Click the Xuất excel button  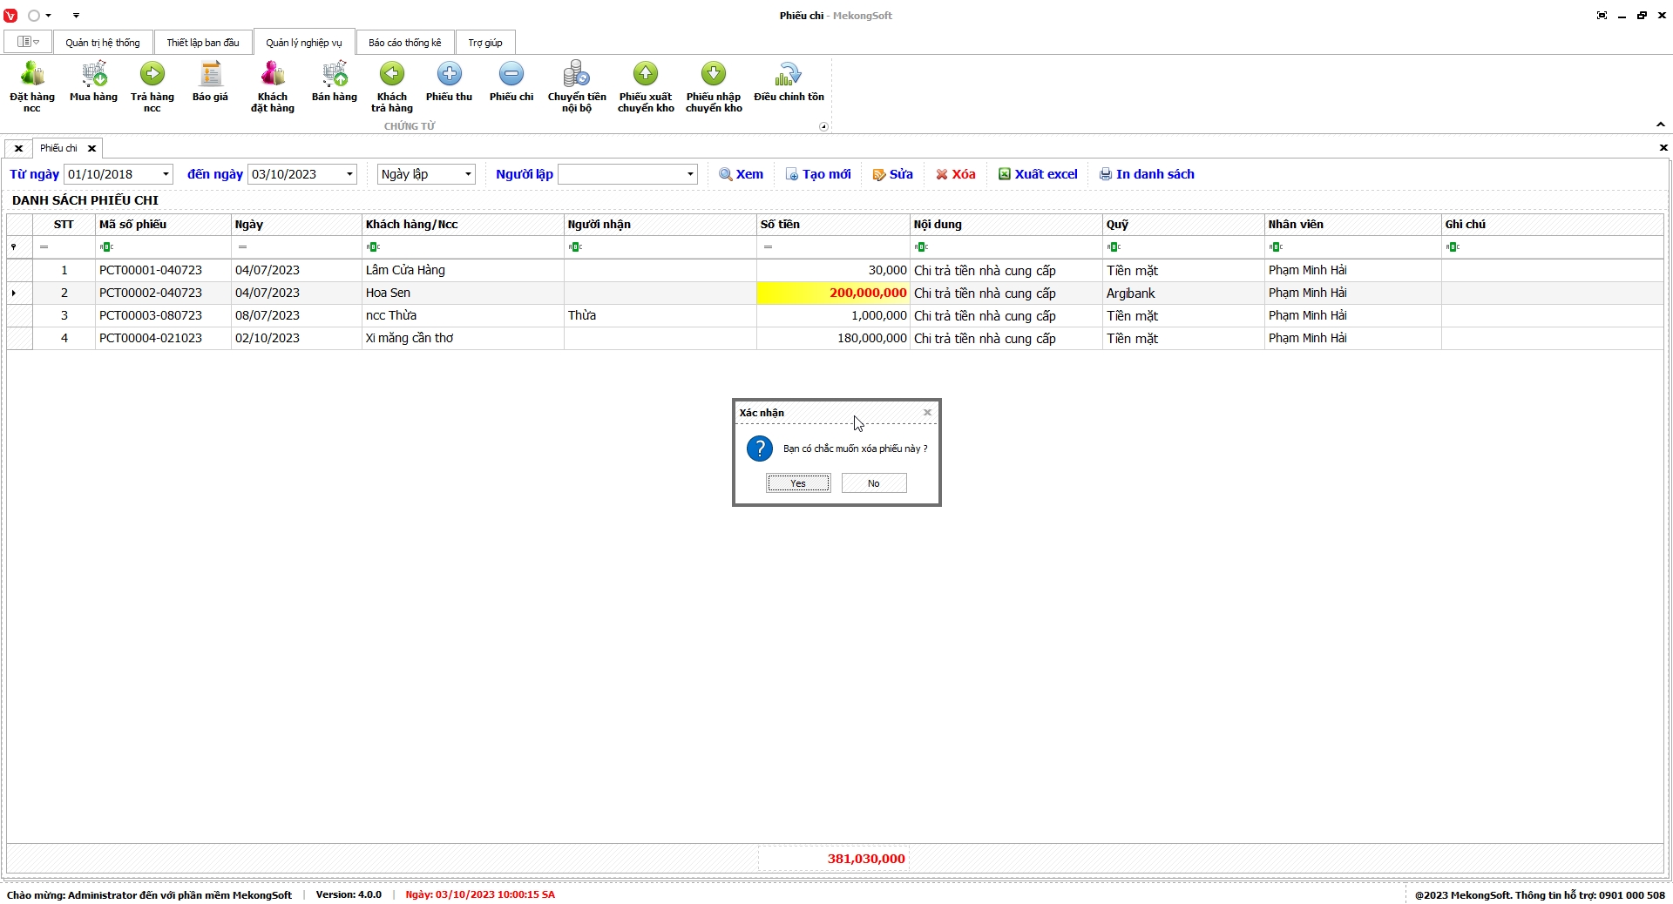click(x=1038, y=174)
